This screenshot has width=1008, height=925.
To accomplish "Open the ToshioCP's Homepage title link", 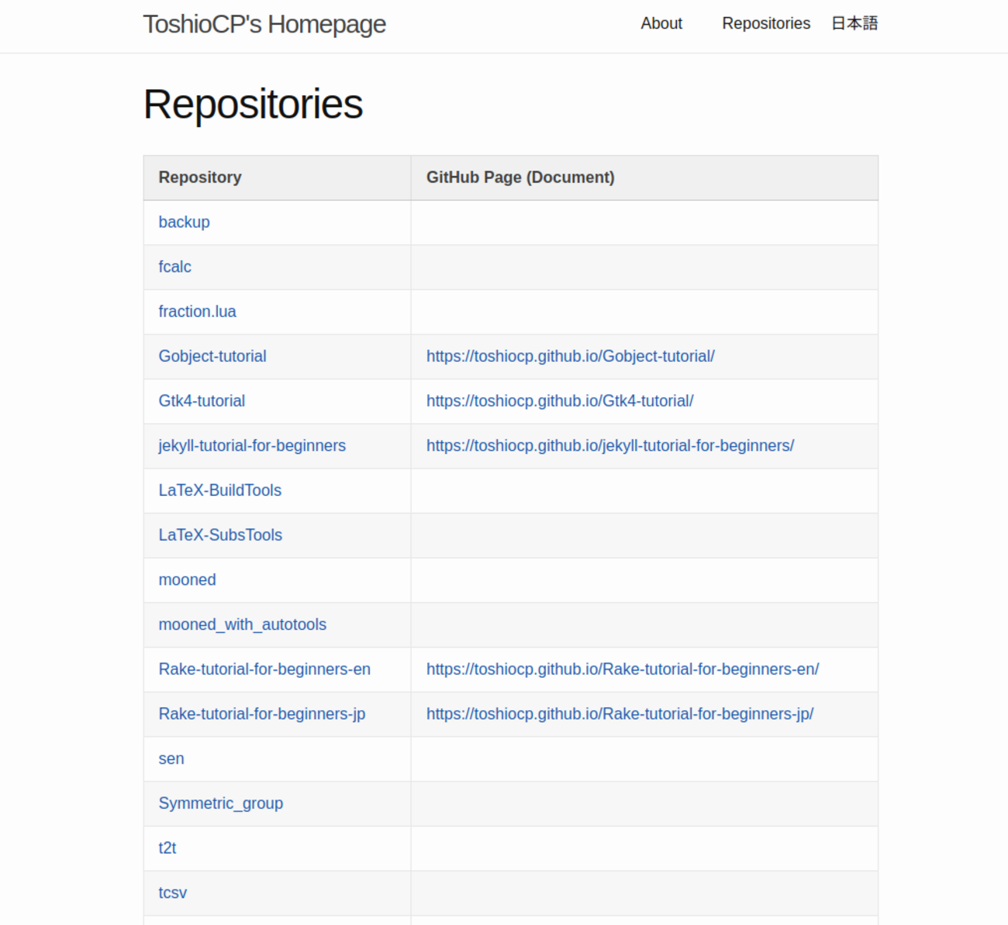I will click(x=264, y=25).
